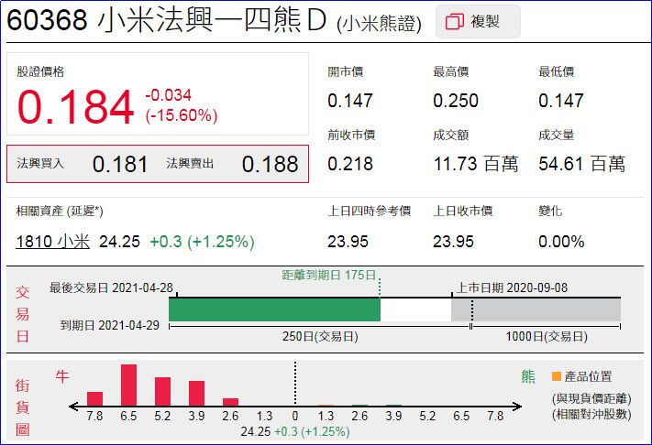The image size is (652, 445).
Task: Click the red bull bar at 5.2
Action: coord(162,392)
